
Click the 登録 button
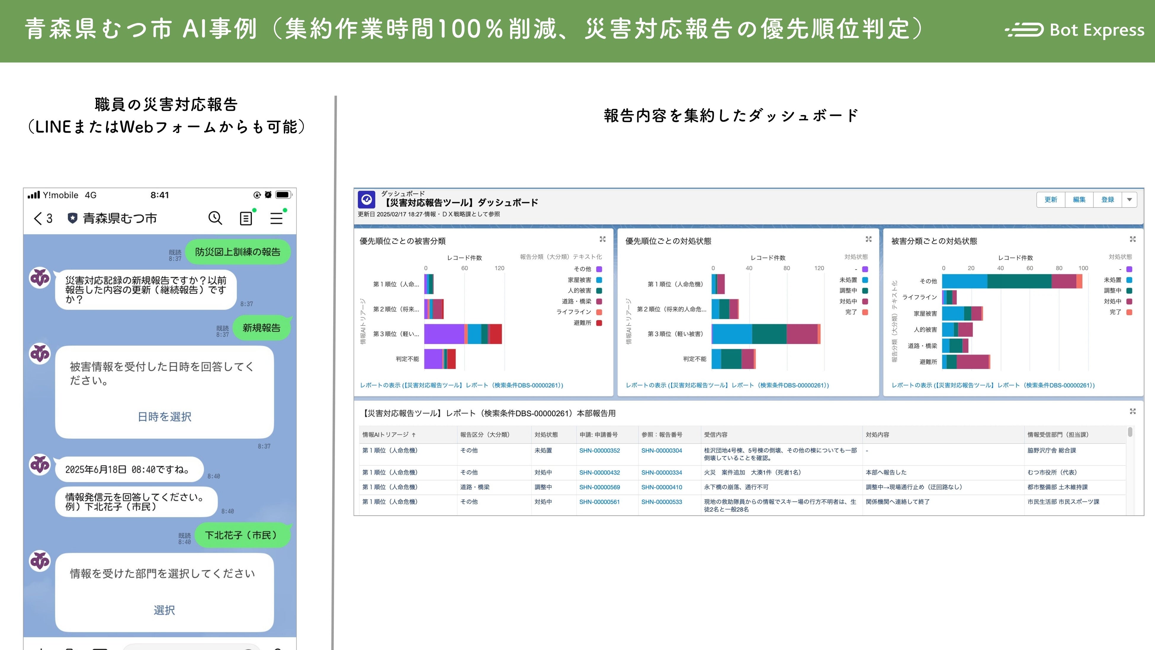click(x=1108, y=200)
